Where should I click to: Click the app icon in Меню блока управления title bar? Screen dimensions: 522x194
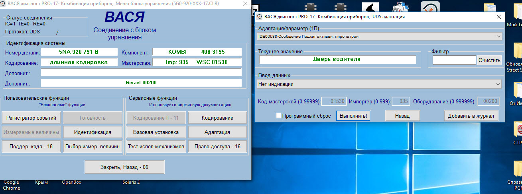point(4,4)
